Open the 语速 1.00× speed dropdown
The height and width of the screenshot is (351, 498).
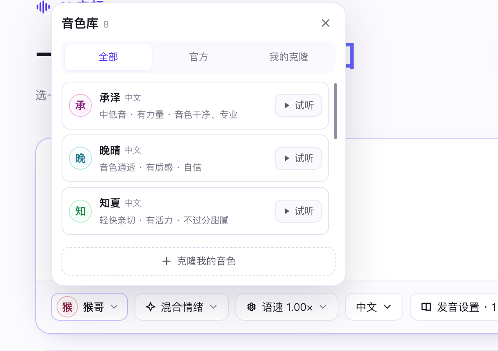[287, 307]
